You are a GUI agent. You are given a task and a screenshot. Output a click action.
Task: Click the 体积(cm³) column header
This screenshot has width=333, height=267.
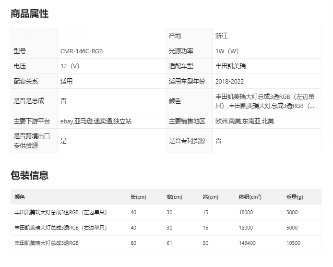pyautogui.click(x=250, y=197)
